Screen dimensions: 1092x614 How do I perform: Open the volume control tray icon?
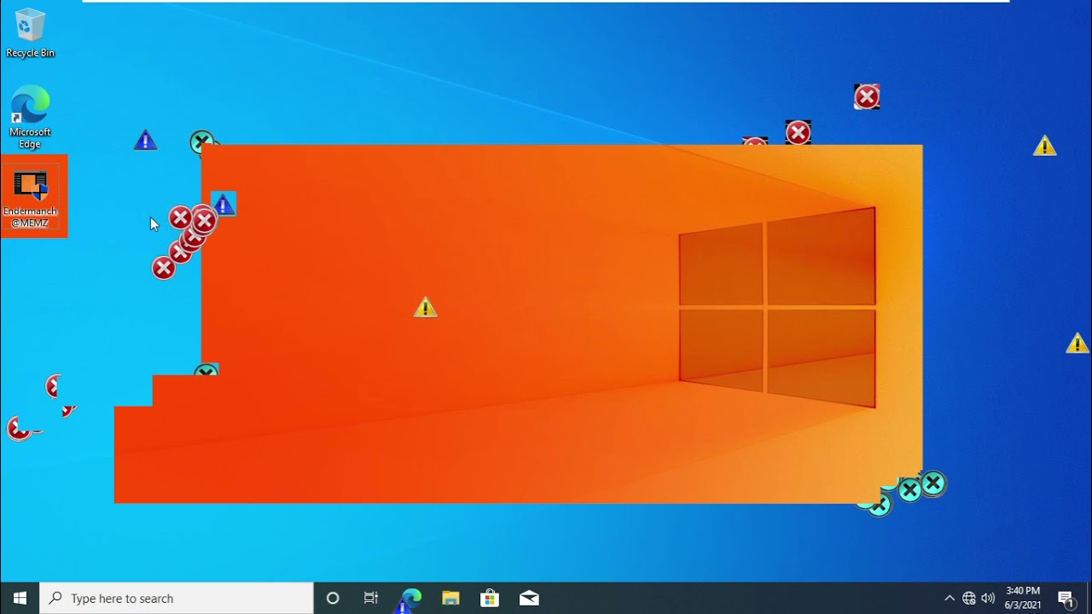coord(988,598)
